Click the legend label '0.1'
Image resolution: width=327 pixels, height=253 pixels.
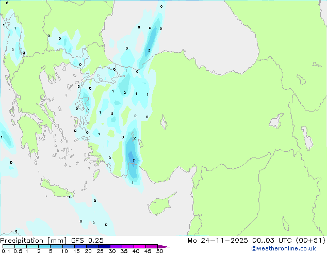(6, 251)
